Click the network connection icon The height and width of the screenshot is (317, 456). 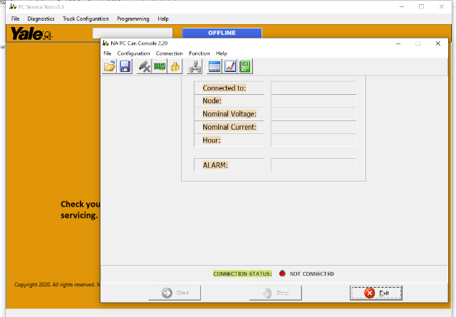pyautogui.click(x=195, y=66)
